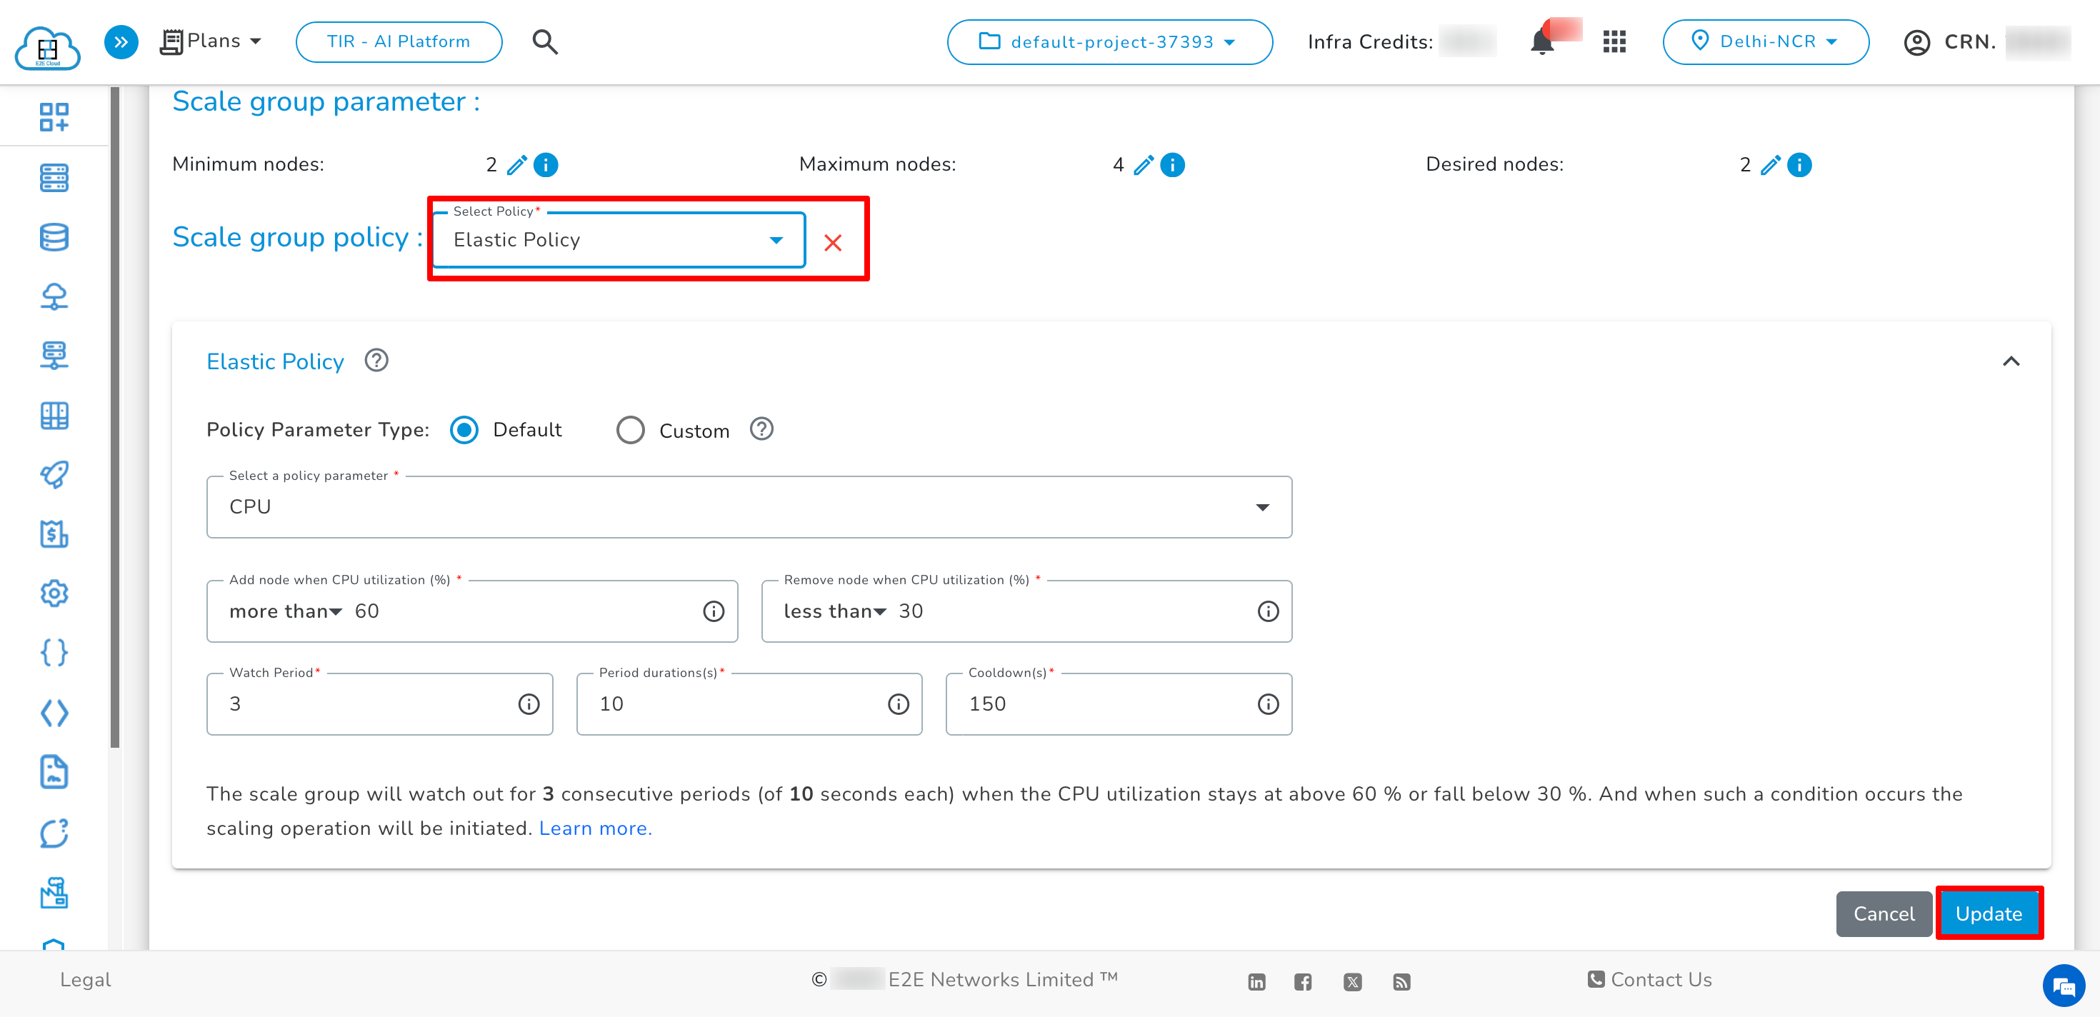Open the Plans menu
The height and width of the screenshot is (1017, 2100).
[x=210, y=41]
